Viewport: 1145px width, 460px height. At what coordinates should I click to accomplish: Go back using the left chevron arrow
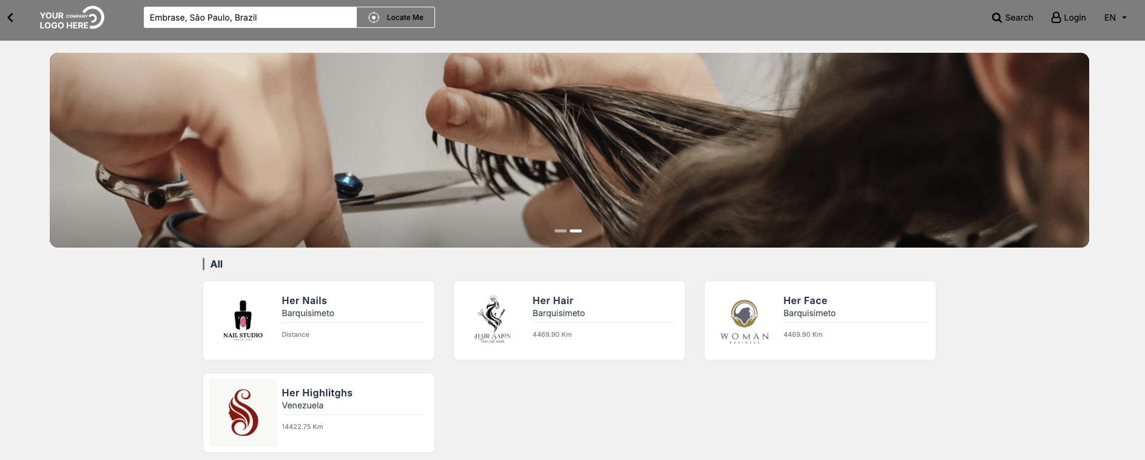tap(10, 18)
